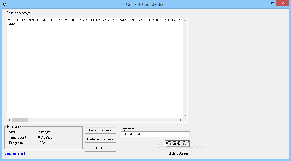The width and height of the screenshot is (291, 161).
Task: Click the Quick & Confidential title bar text
Action: tap(145, 4)
